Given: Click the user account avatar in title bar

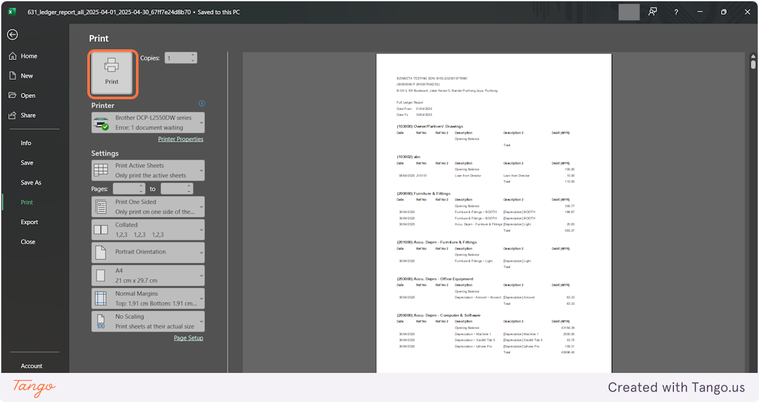Looking at the screenshot, I should pos(629,12).
